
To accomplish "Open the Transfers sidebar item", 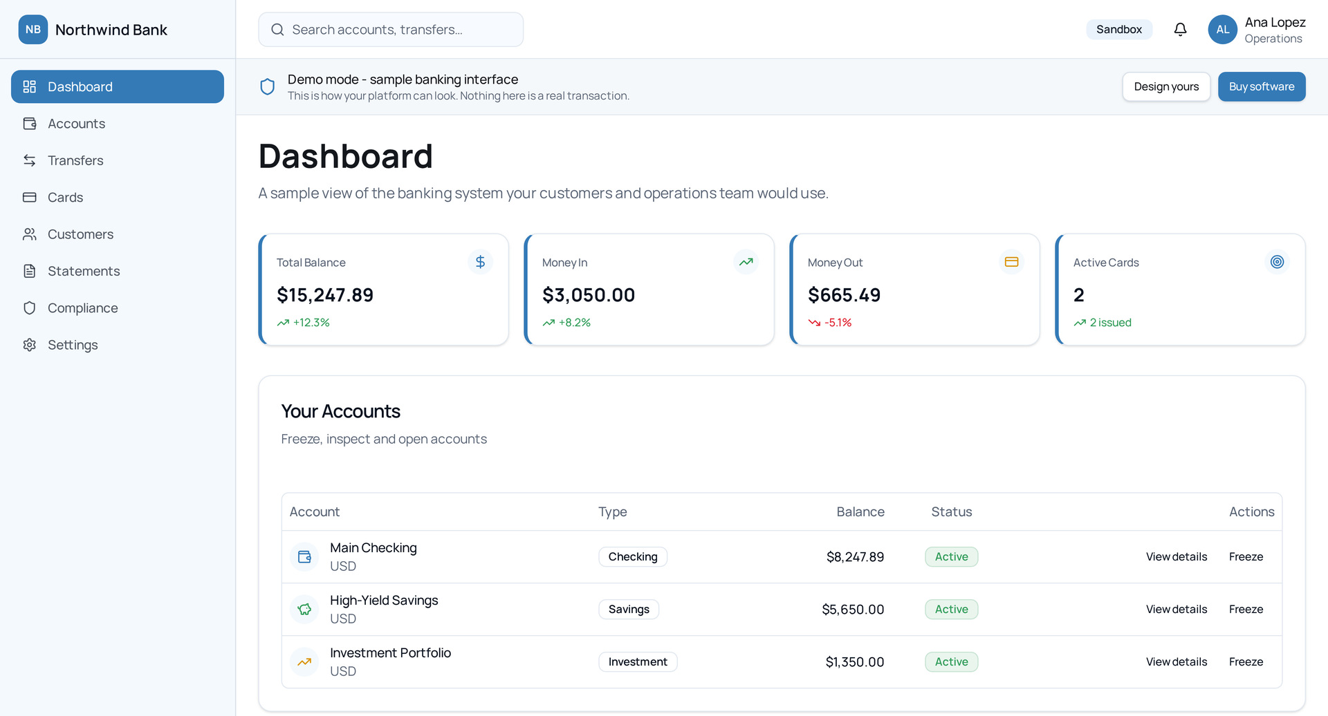I will [118, 160].
